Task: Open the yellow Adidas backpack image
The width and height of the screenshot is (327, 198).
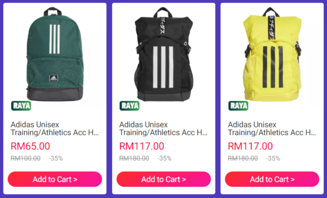Action: point(273,54)
